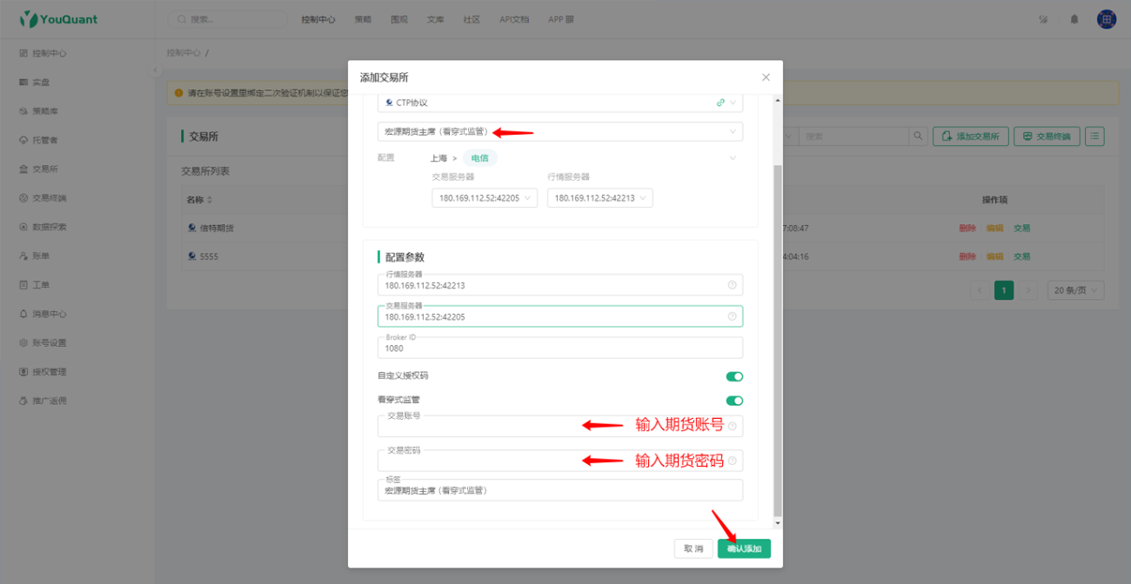Click help icon in 交易账号 field
Image resolution: width=1131 pixels, height=584 pixels.
tap(732, 426)
